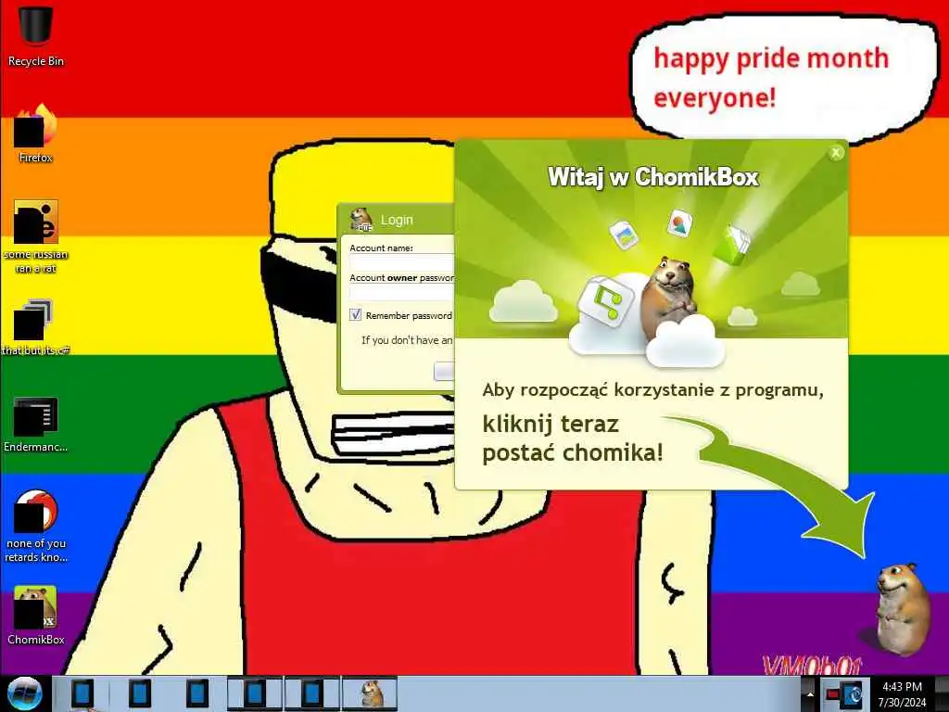Focus the Account name field in Login window
The image size is (949, 712).
(402, 262)
